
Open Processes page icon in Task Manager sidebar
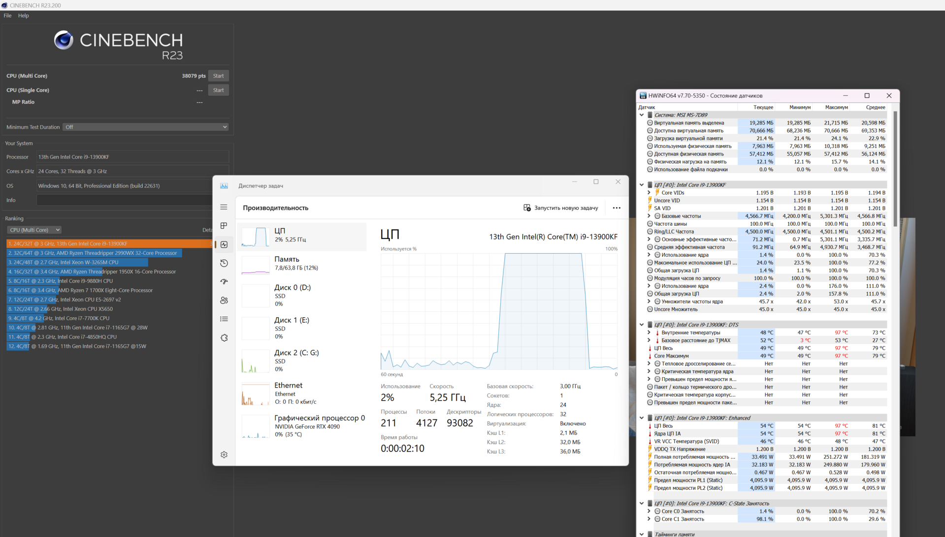point(224,226)
